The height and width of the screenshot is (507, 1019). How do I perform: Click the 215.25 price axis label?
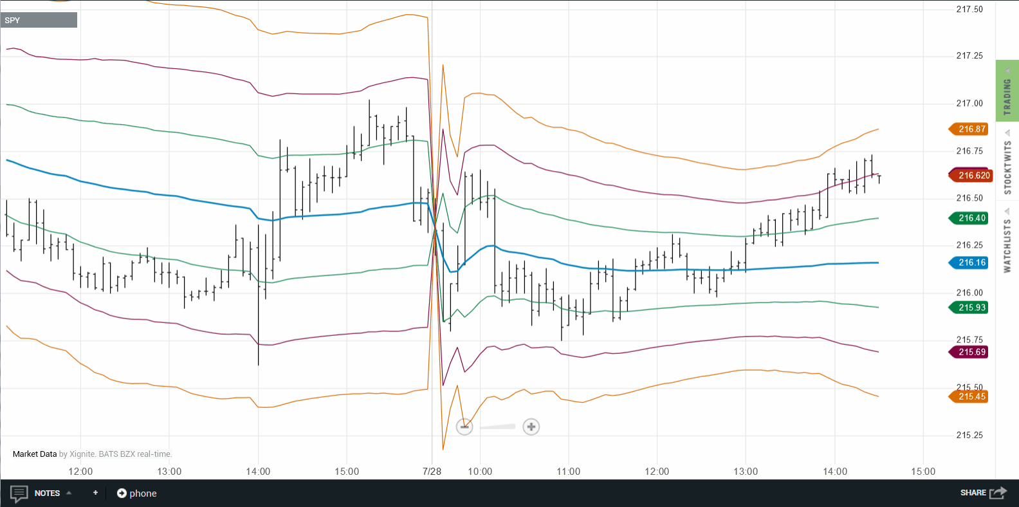tap(969, 435)
